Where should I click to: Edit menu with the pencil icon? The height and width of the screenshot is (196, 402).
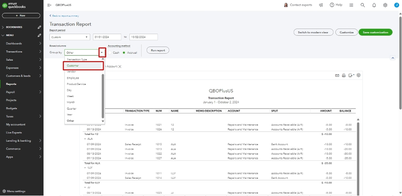pos(39,35)
